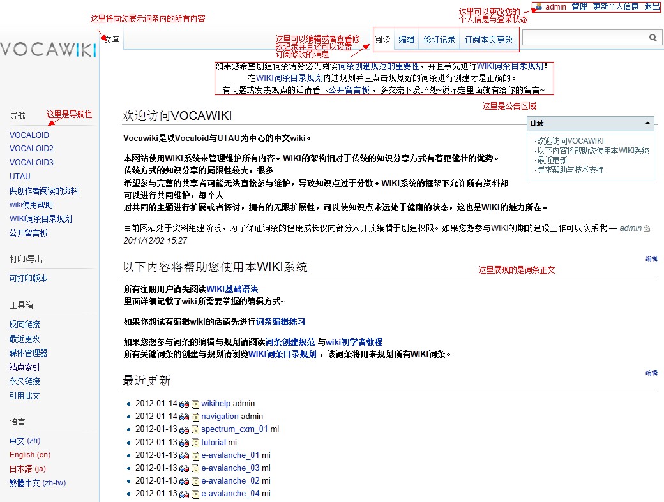This screenshot has width=664, height=502.
Task: Open the 编辑 tab
Action: tap(407, 40)
